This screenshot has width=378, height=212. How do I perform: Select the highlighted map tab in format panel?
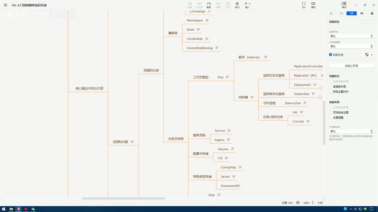(351, 13)
